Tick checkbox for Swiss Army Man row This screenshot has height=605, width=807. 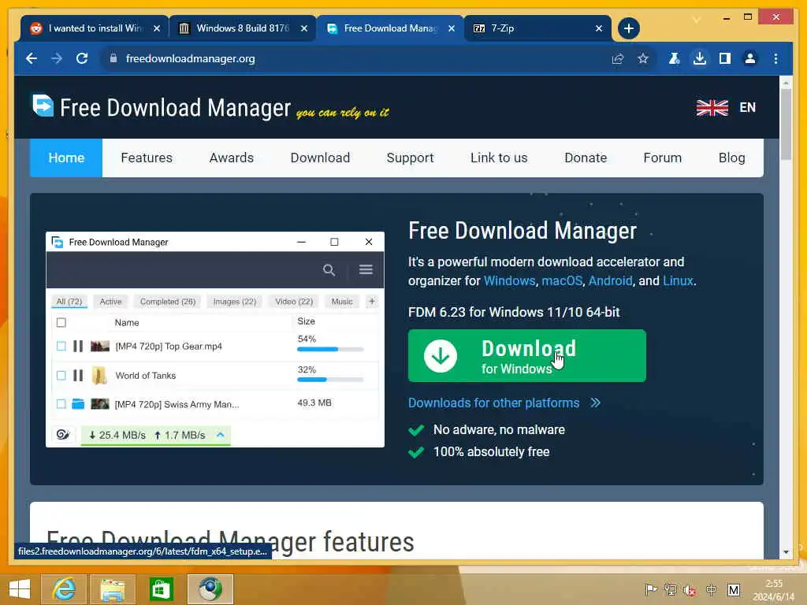[x=61, y=404]
